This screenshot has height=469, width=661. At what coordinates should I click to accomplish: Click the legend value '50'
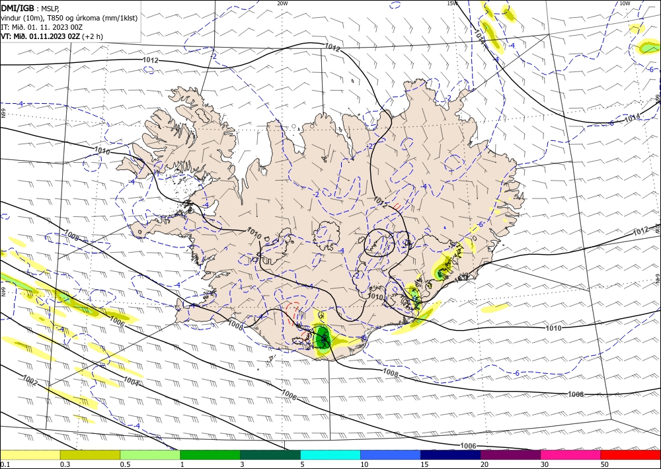[605, 464]
